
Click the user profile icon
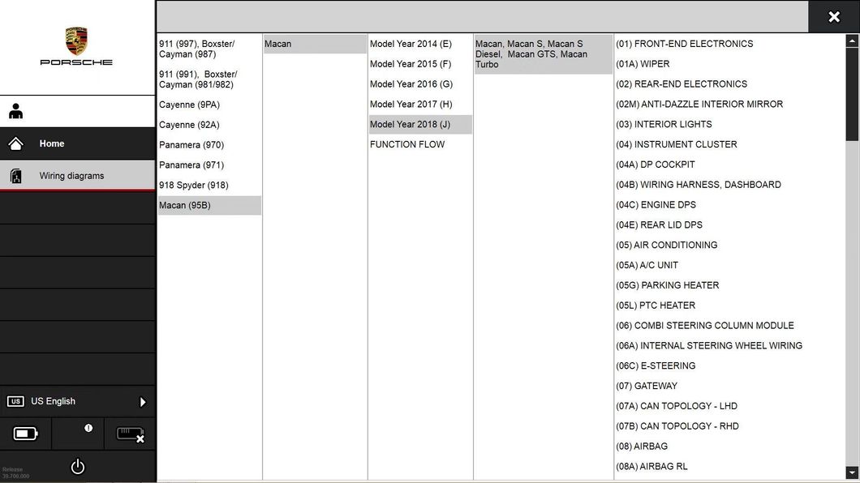[x=15, y=112]
